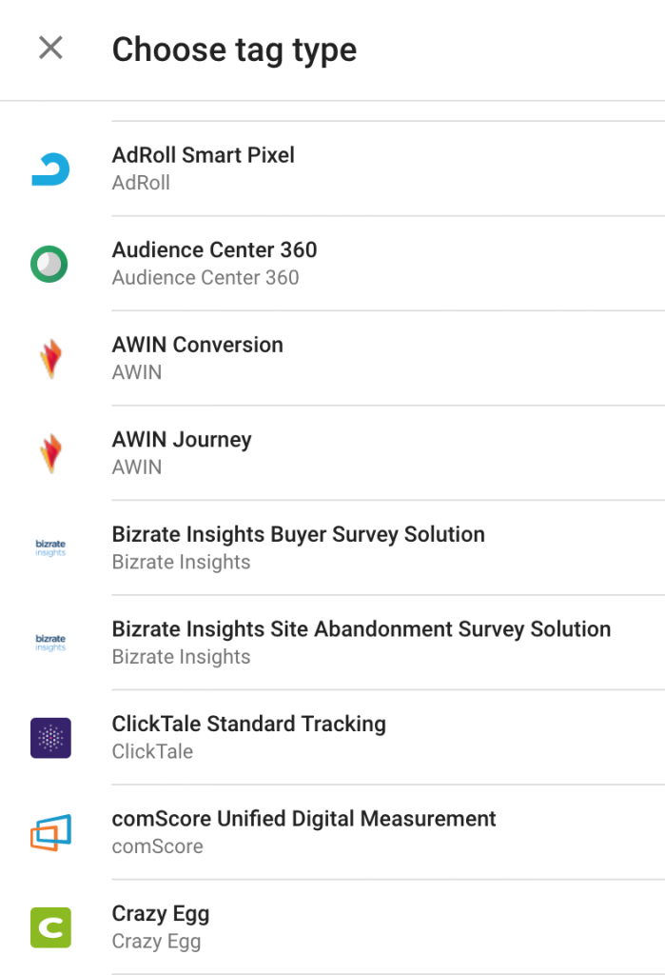
Task: Click the AdRoll blue logo icon
Action: click(50, 169)
